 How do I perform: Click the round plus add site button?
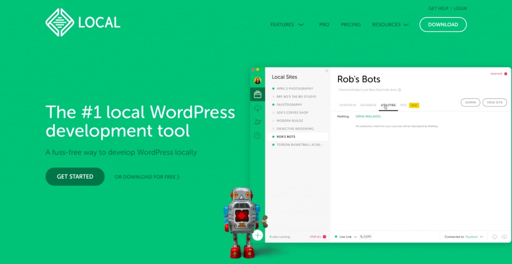tap(257, 235)
